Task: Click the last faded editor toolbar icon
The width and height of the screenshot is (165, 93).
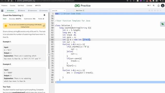Action: pyautogui.click(x=160, y=11)
